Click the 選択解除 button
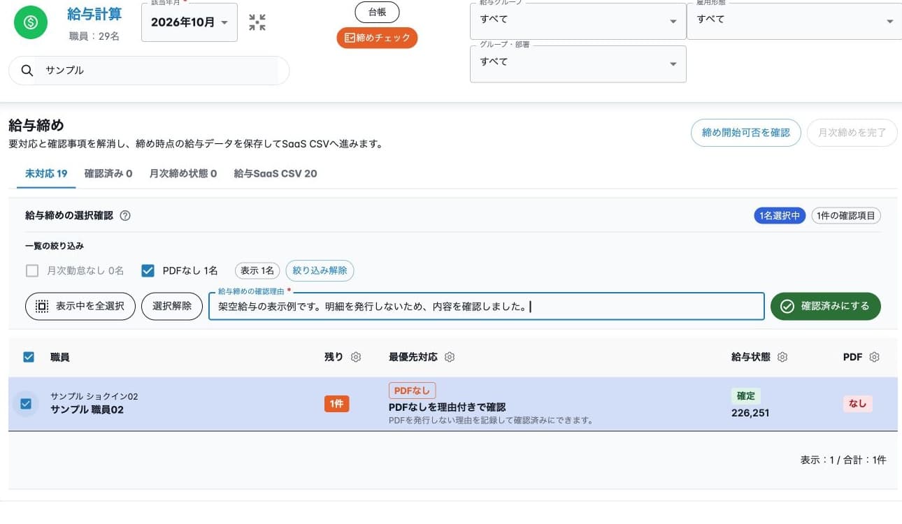Screen dimensions: 902x524 pyautogui.click(x=172, y=306)
